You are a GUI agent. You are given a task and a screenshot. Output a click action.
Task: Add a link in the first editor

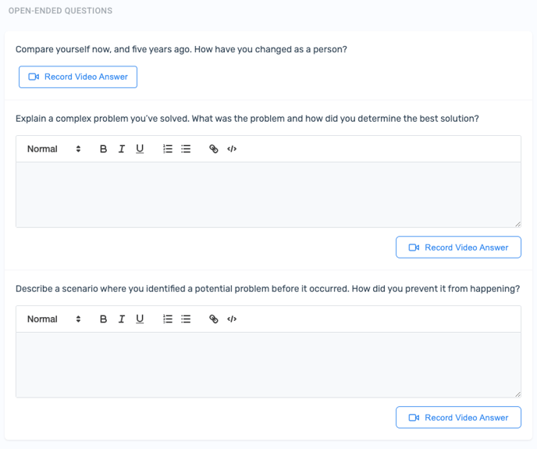pyautogui.click(x=214, y=149)
